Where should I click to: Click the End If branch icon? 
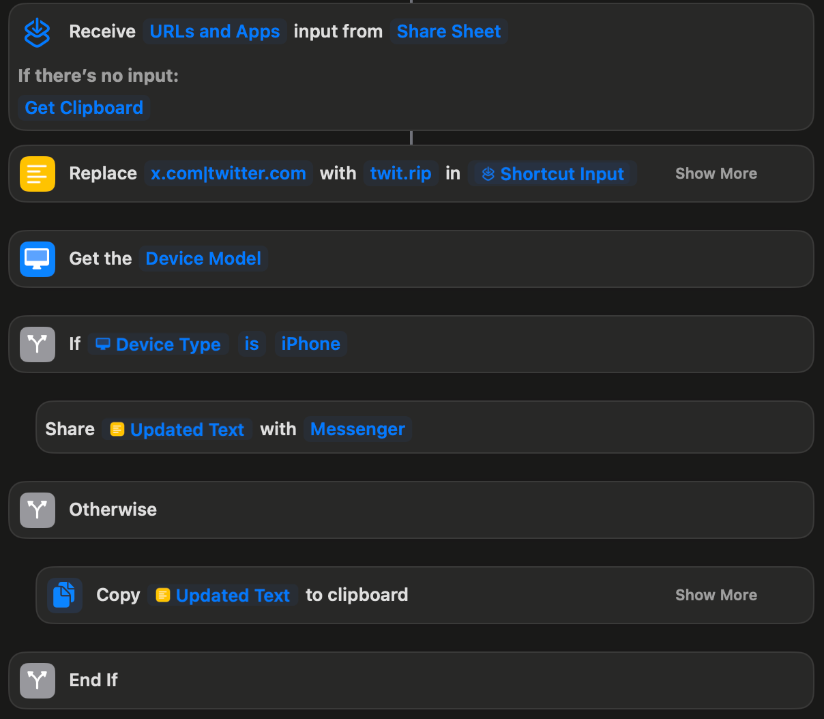click(x=37, y=681)
